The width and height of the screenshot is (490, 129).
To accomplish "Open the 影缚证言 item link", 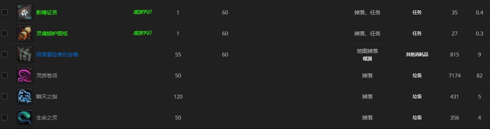I will 47,13.
